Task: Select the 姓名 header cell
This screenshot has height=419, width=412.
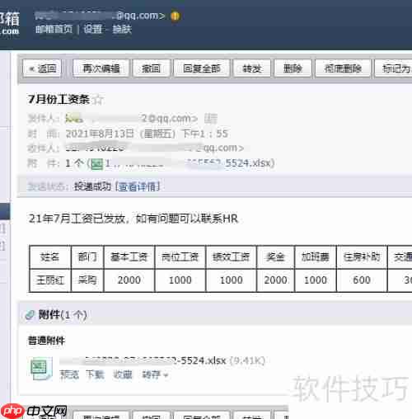Action: [50, 257]
